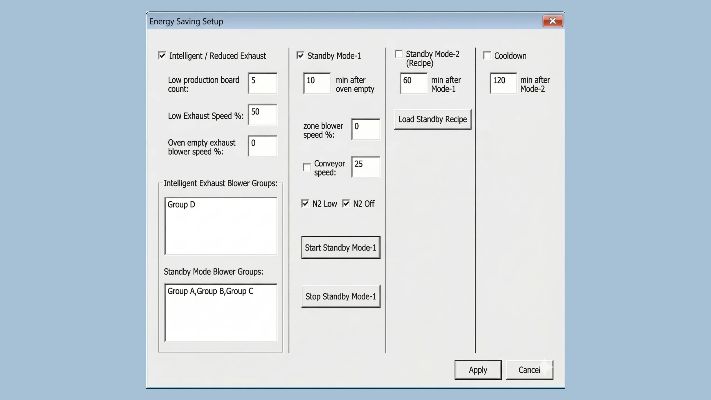Disable the N2 Off checkbox
The image size is (711, 400).
(346, 204)
